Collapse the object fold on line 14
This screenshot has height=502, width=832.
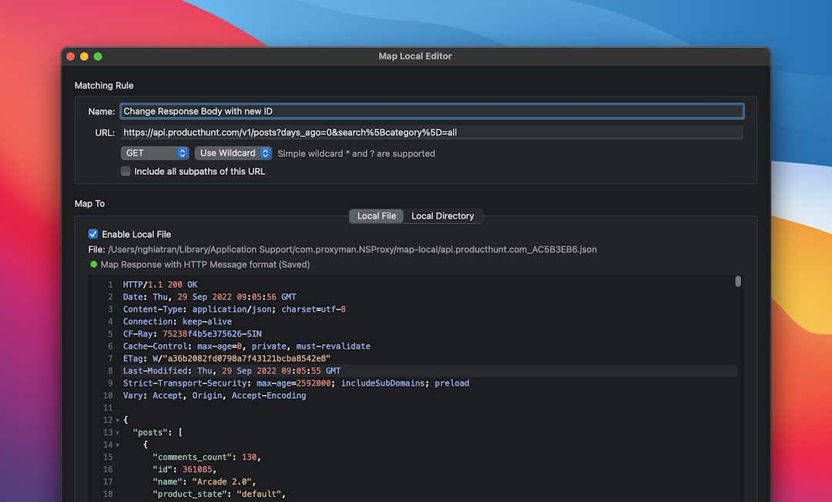tap(116, 445)
